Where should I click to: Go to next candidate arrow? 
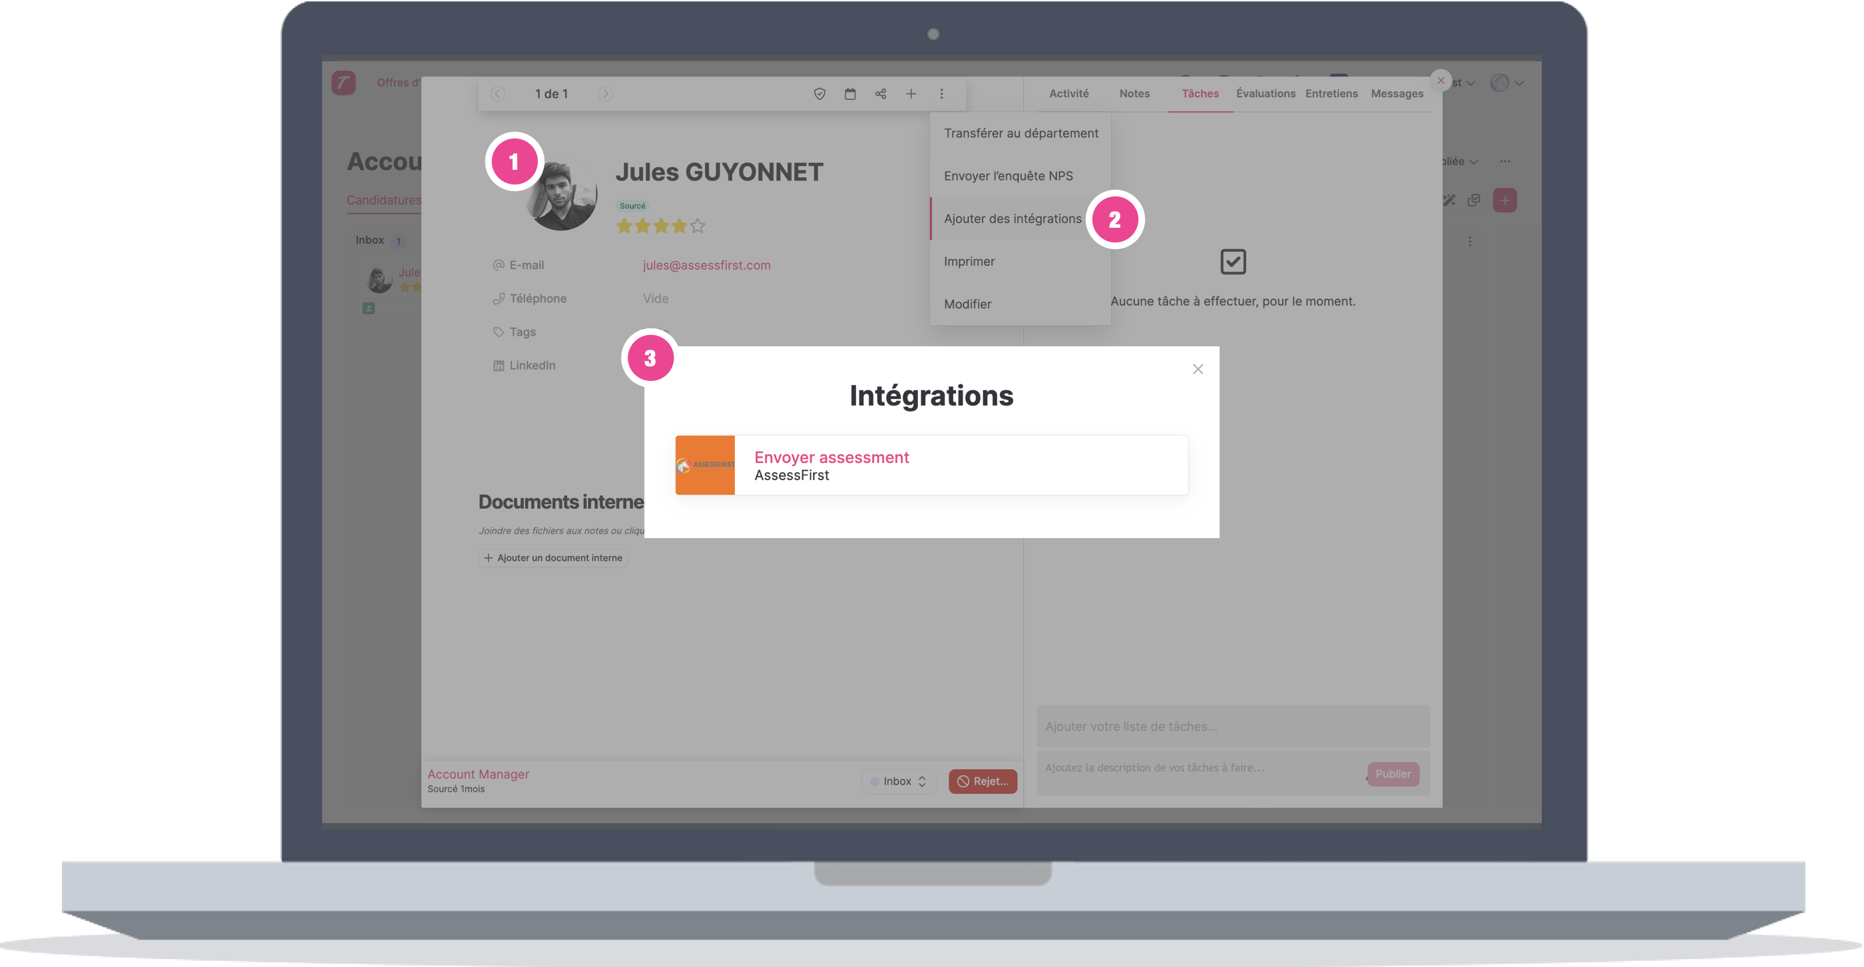coord(606,94)
